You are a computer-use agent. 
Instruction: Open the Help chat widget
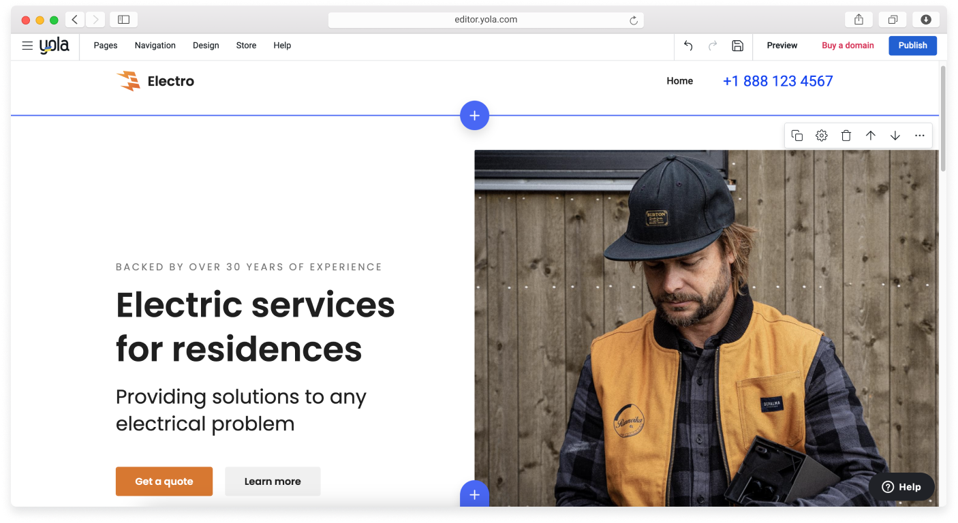901,487
